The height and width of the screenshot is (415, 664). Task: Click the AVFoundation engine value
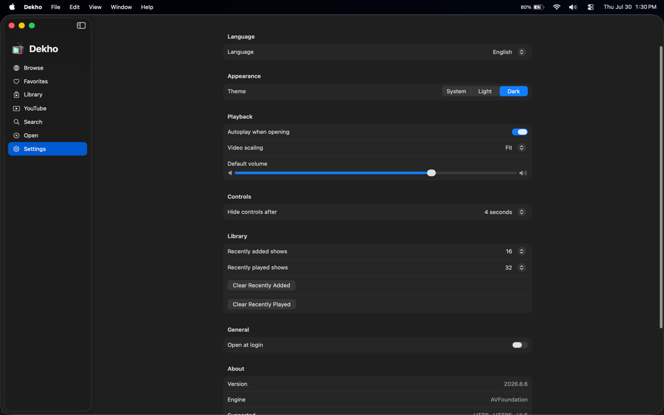tap(509, 400)
